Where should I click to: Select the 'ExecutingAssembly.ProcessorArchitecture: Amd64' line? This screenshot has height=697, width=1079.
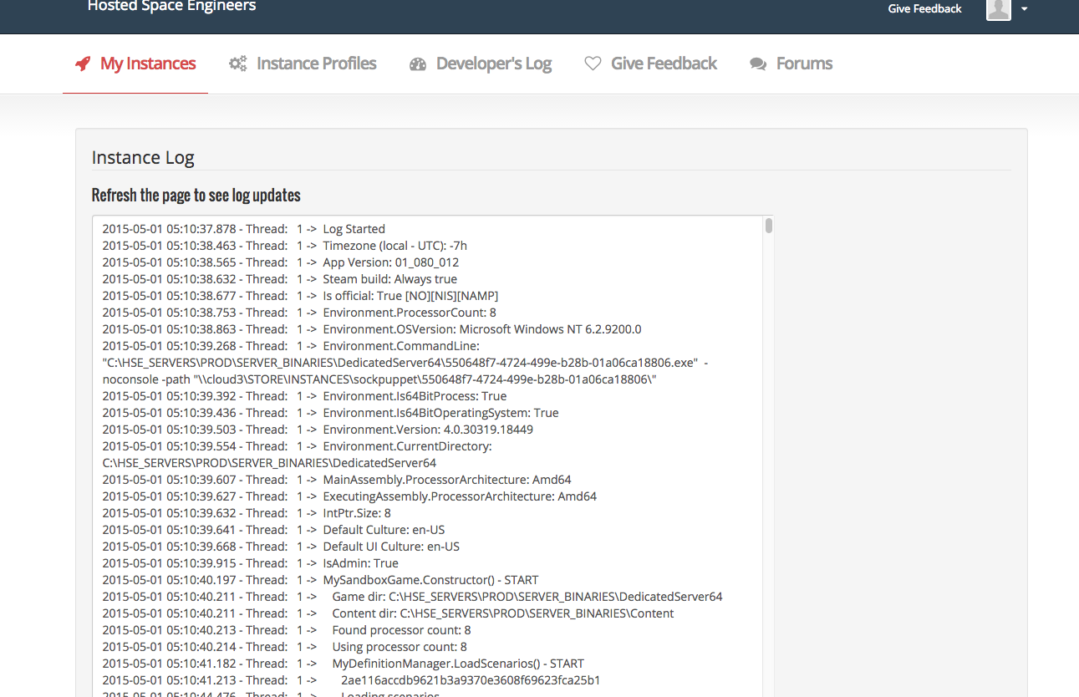349,496
